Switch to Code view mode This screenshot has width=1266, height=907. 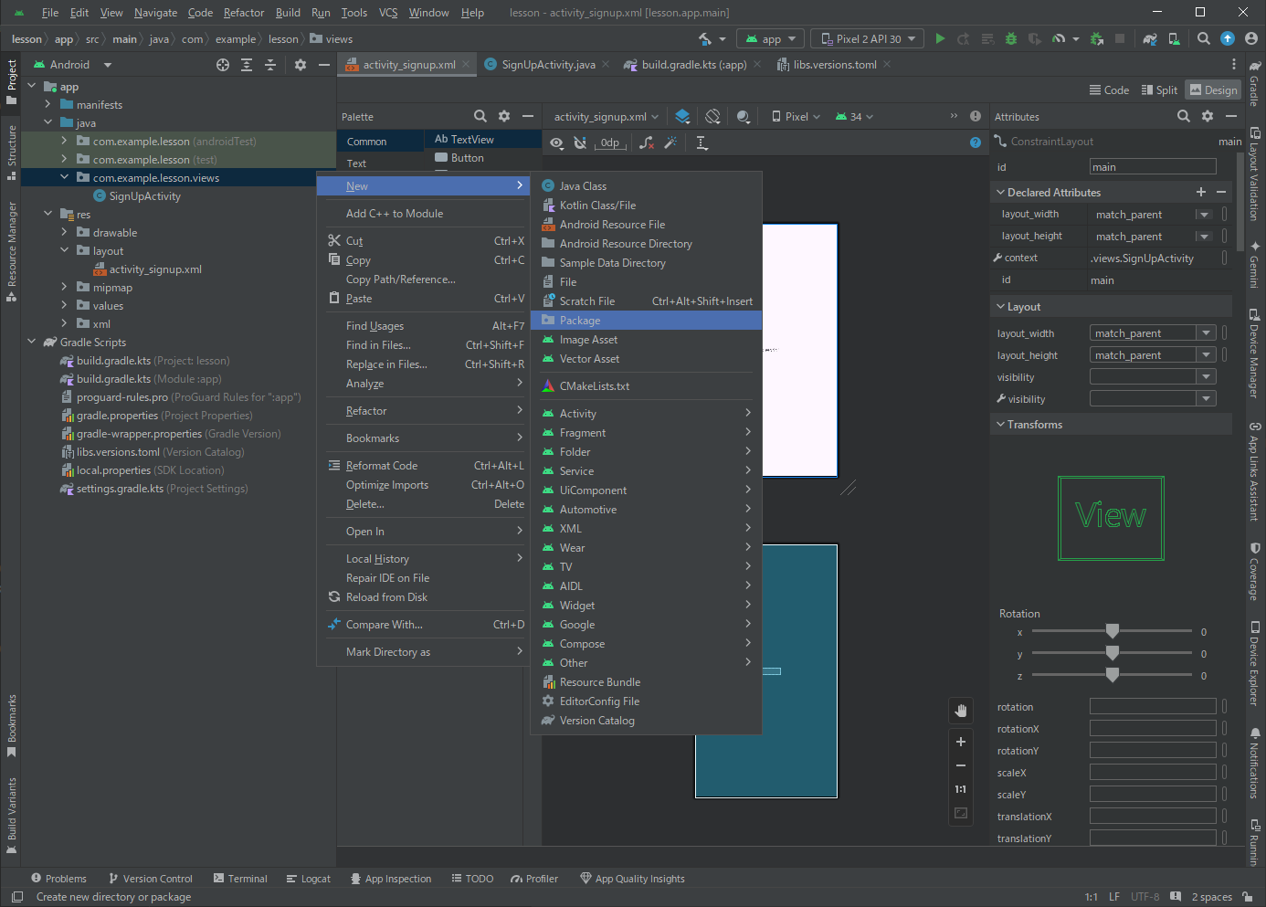1109,90
